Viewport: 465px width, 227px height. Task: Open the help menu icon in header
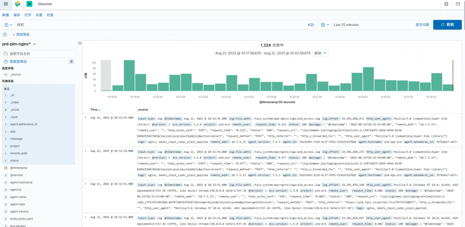click(446, 4)
